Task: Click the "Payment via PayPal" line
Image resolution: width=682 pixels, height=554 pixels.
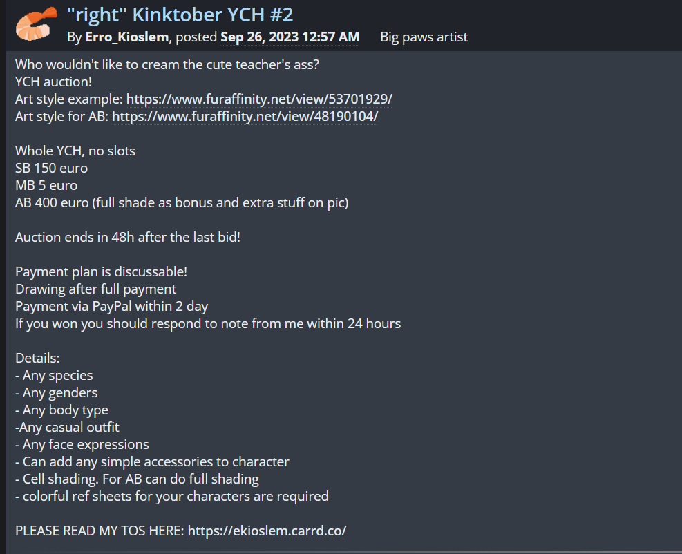Action: tap(112, 306)
